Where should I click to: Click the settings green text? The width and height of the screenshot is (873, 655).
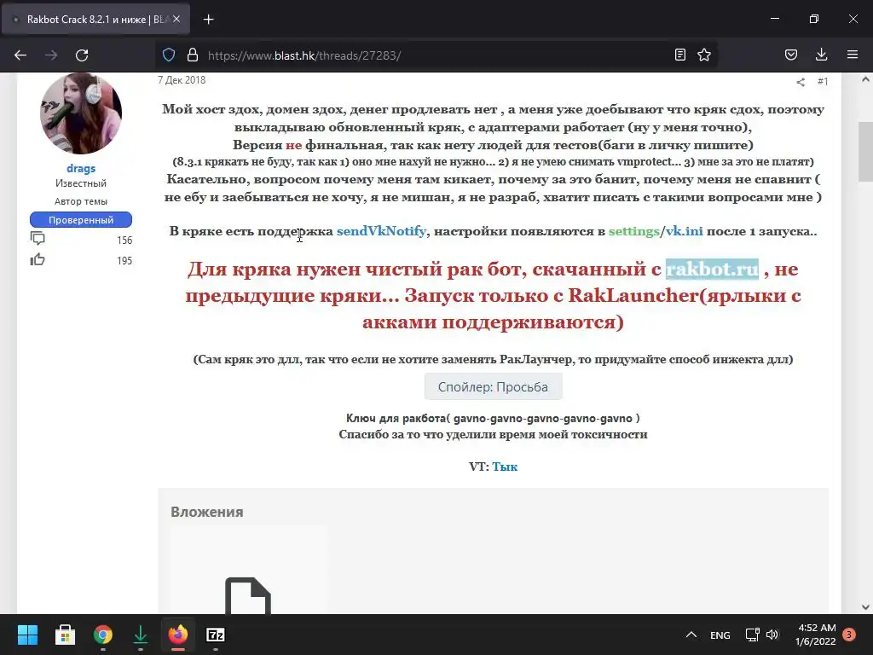pos(634,231)
